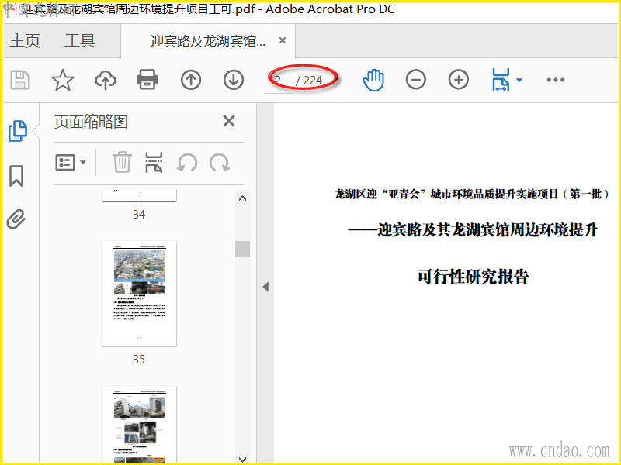This screenshot has height=465, width=621.
Task: Rotate page counterclockwise icon
Action: (x=187, y=163)
